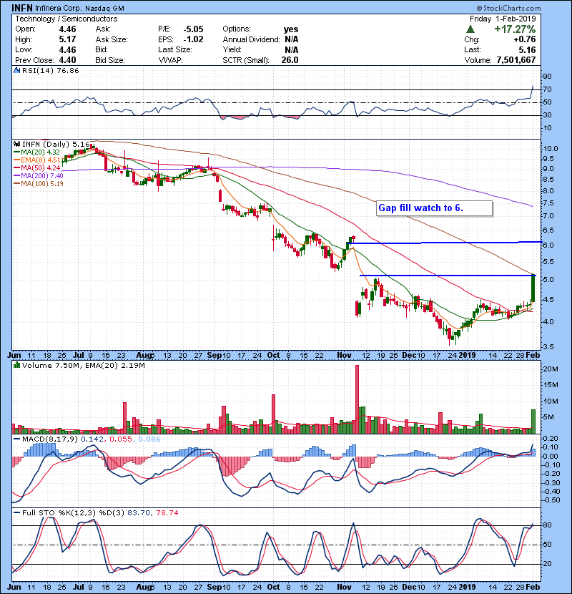Click the StockCharts.com watermark link

pyautogui.click(x=508, y=8)
